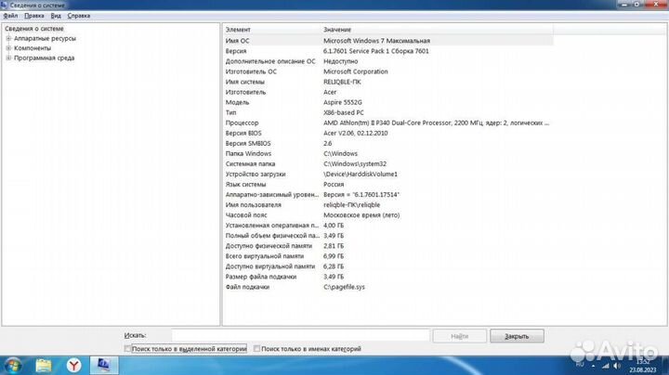Expand the Программная среда node
Image resolution: width=669 pixels, height=375 pixels.
pos(8,58)
